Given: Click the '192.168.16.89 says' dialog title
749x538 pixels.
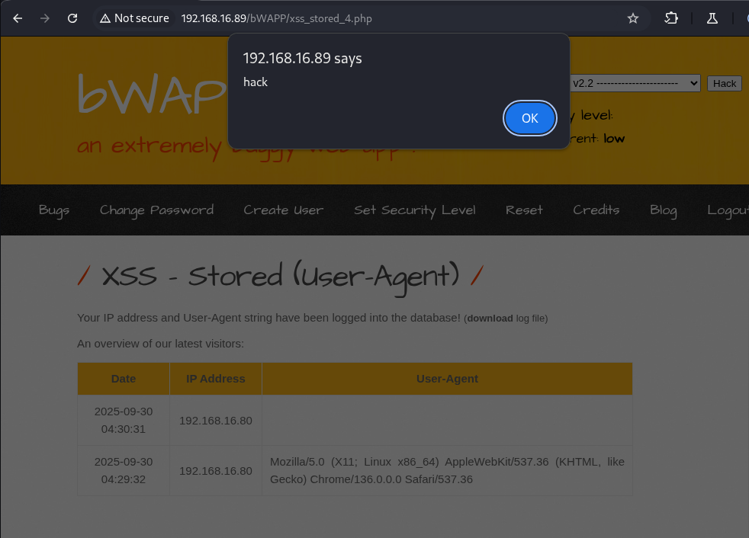Looking at the screenshot, I should (x=302, y=58).
